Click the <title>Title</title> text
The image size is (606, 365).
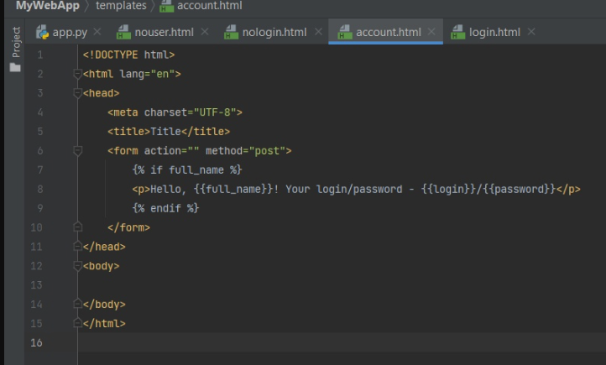point(169,132)
